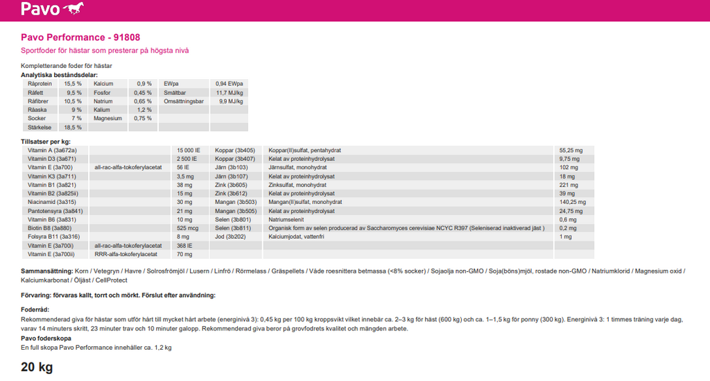Click the Analytiska beståndsdelar heading
This screenshot has height=381, width=710.
[x=59, y=74]
